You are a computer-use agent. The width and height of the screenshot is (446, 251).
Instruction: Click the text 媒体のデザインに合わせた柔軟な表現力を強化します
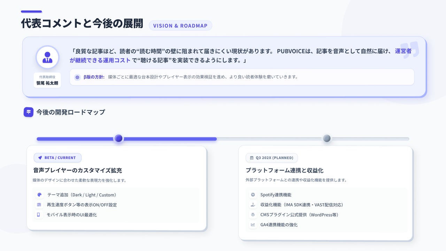point(79,180)
